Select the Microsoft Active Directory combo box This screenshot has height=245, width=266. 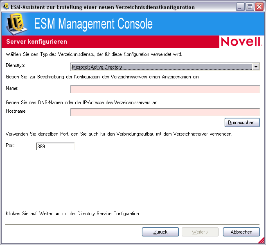pos(165,67)
